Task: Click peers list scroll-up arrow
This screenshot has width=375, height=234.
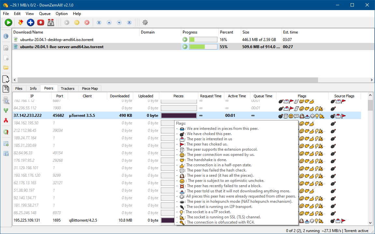Action: (x=370, y=95)
